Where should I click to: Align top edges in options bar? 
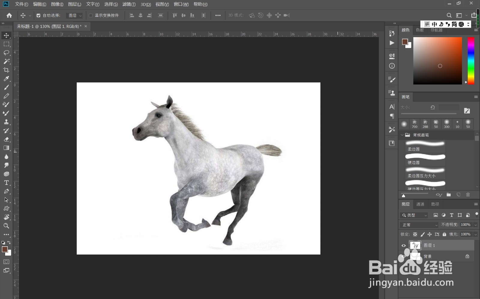point(175,15)
